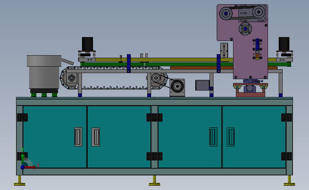Select the dark gray box under the conveyor
This screenshot has height=190, width=309.
(202, 85)
